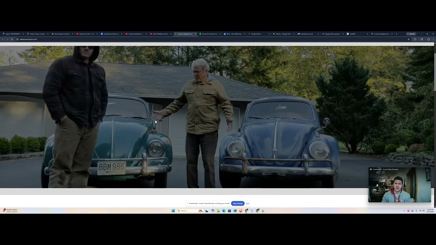
Task: Open the Gemini button in Chrome
Action: click(x=411, y=34)
